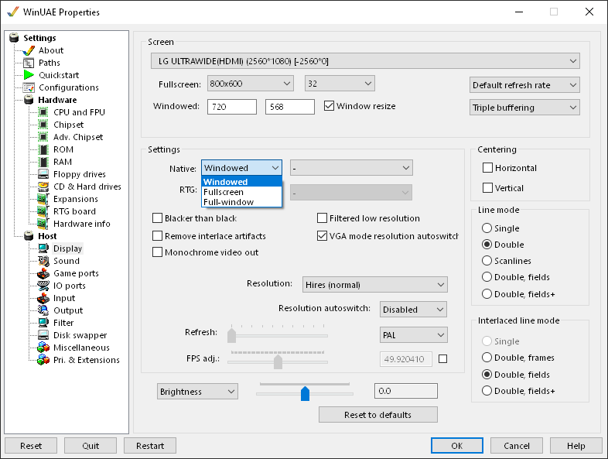Click the Pri. & Extensions icon
608x459 pixels.
tap(43, 360)
